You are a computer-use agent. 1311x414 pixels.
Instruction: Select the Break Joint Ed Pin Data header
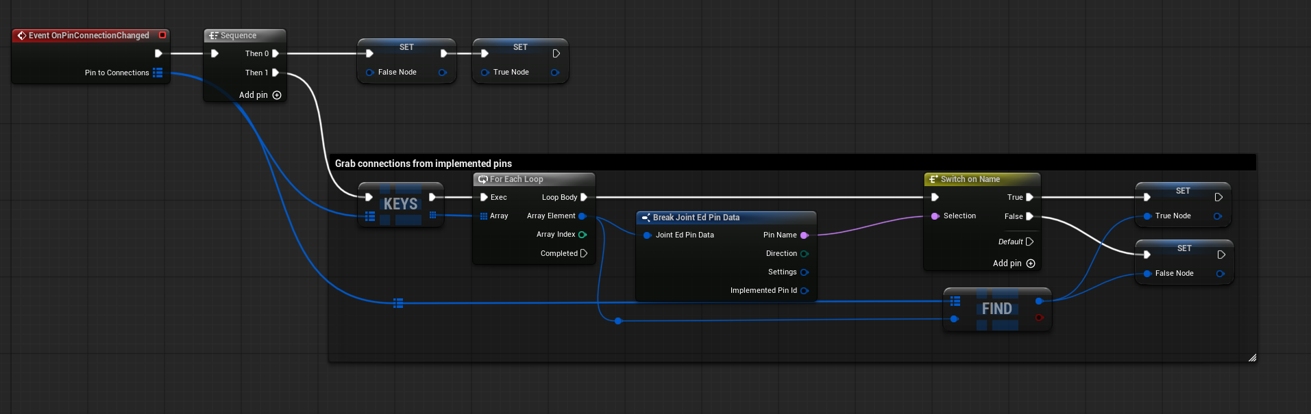[725, 218]
